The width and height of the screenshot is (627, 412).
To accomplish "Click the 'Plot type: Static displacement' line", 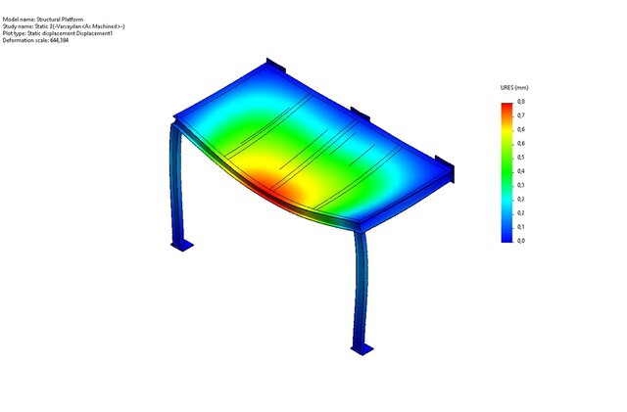I will pos(58,33).
